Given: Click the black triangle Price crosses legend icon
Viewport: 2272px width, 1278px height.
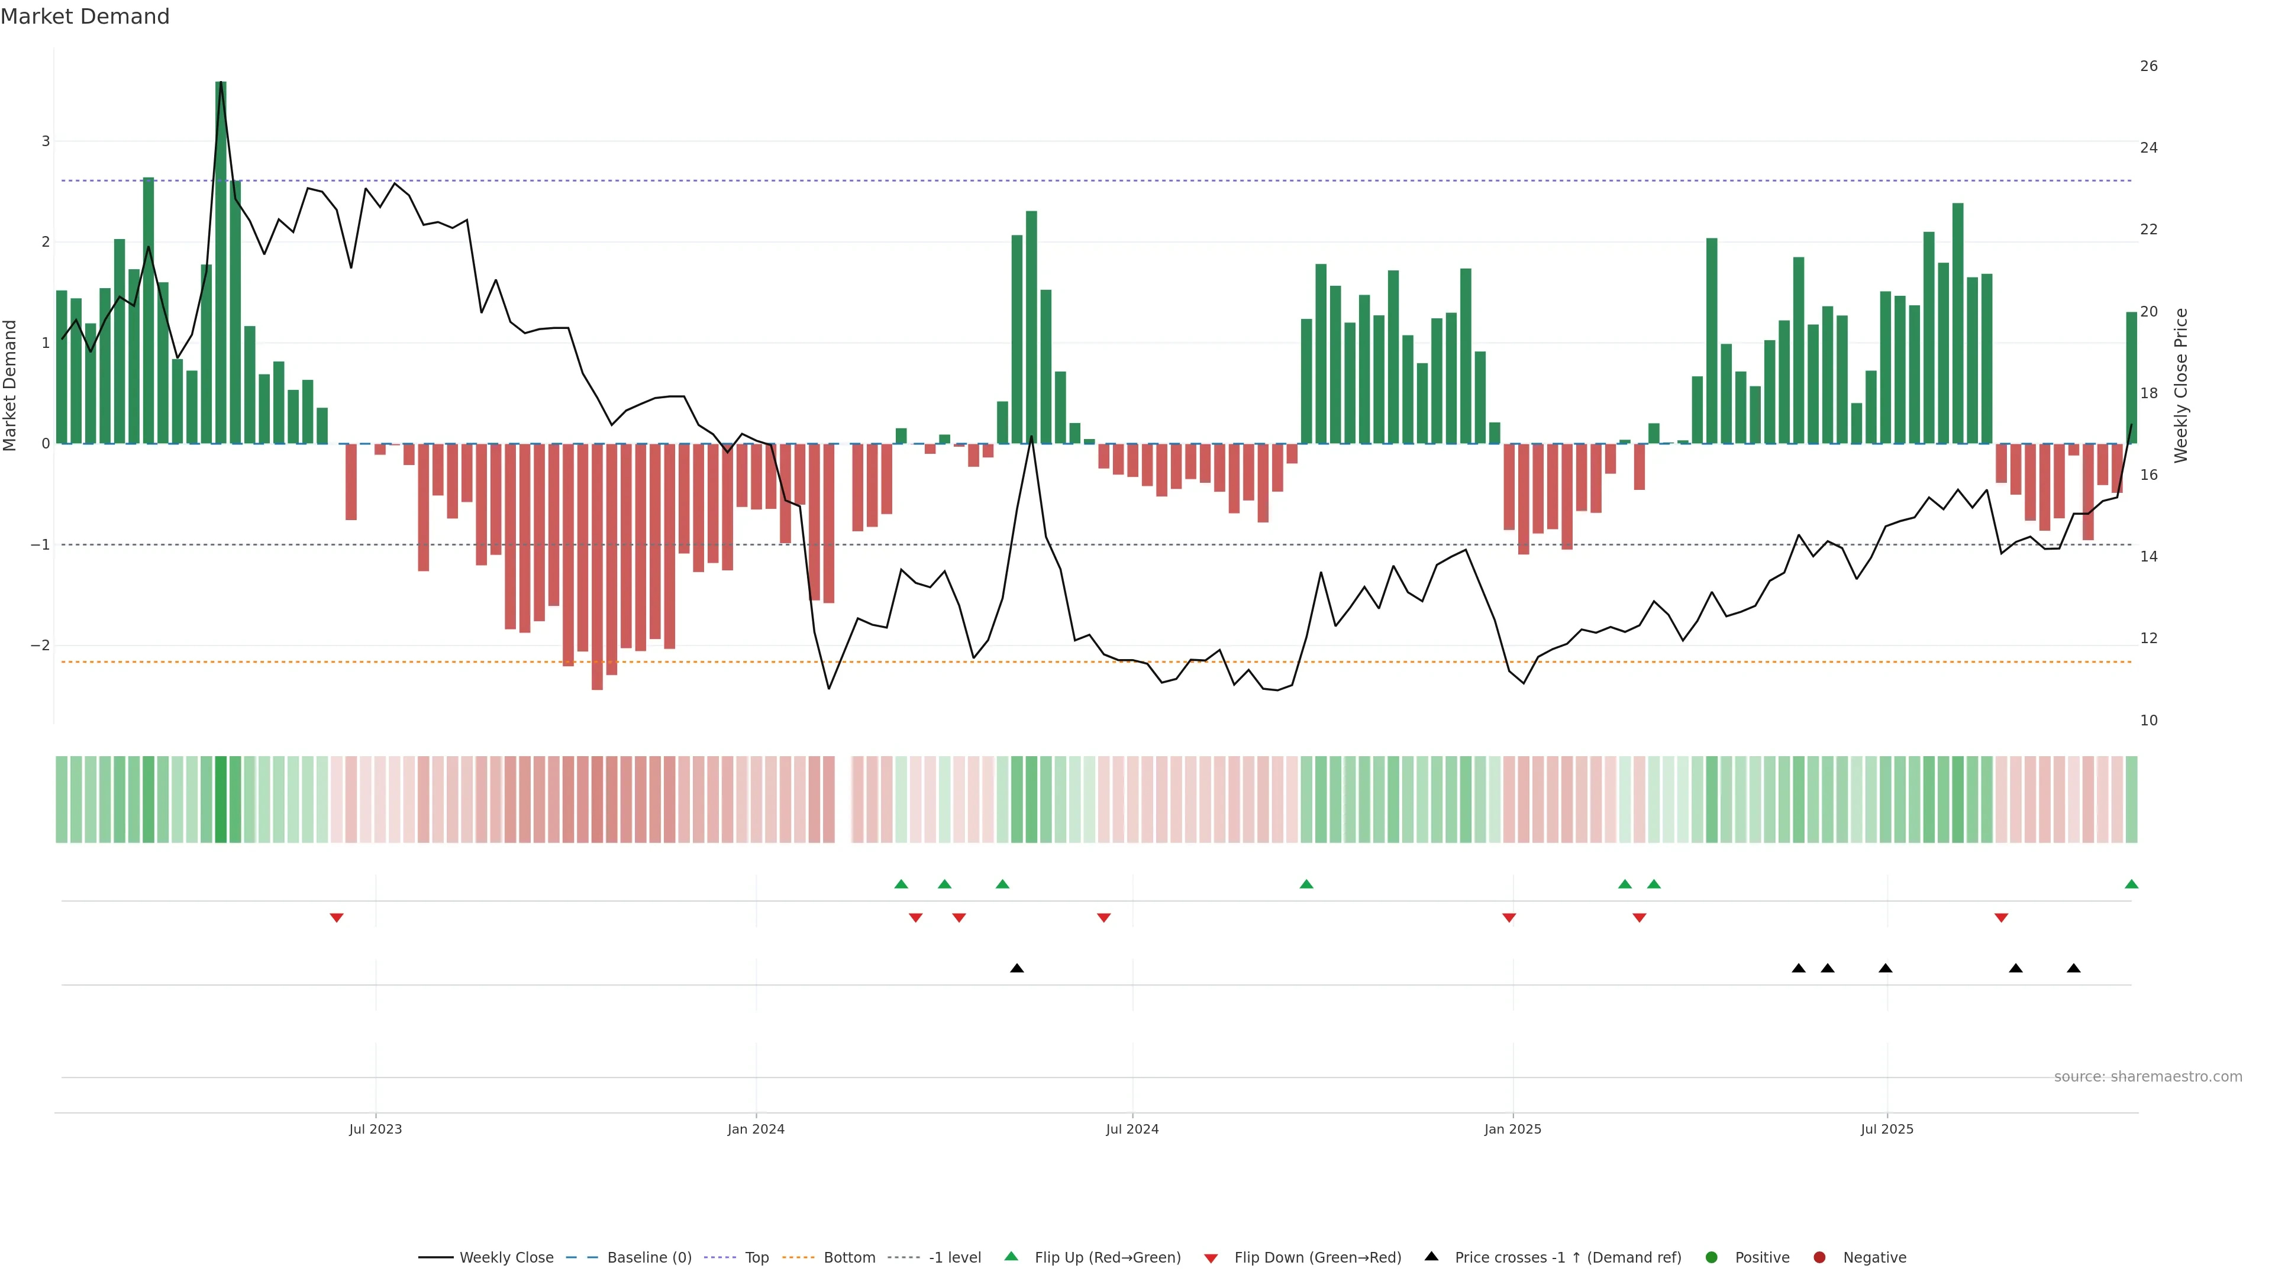Looking at the screenshot, I should tap(1431, 1256).
